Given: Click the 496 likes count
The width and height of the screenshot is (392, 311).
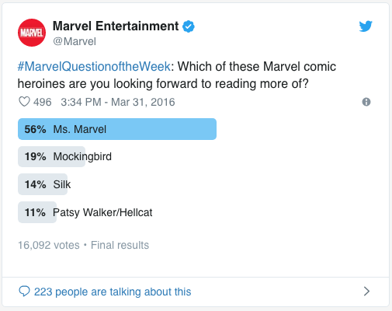Looking at the screenshot, I should click(x=43, y=102).
